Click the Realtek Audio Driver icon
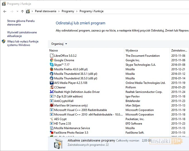The image size is (189, 151). pyautogui.click(x=52, y=92)
